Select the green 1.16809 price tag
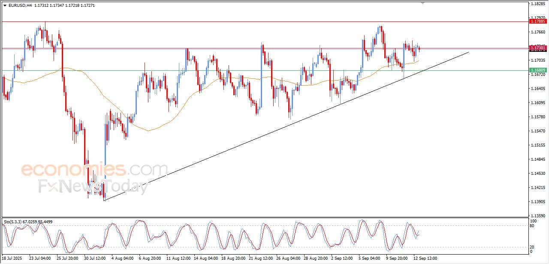 [x=538, y=70]
